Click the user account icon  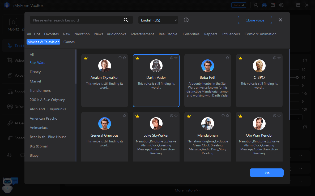click(256, 5)
